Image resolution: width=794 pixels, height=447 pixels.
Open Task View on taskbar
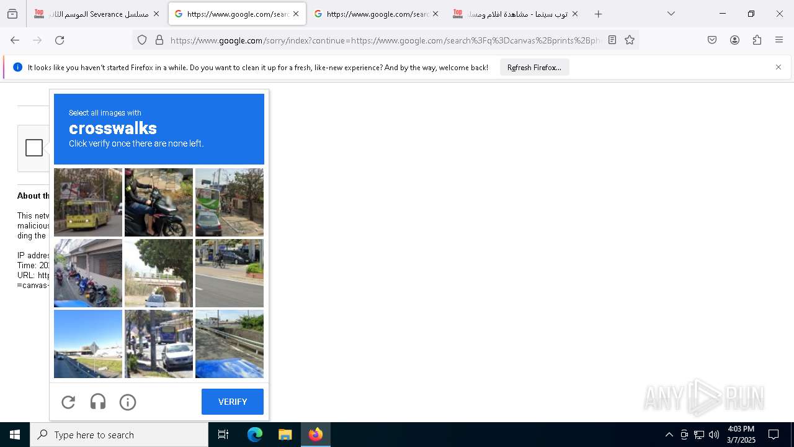(x=223, y=435)
